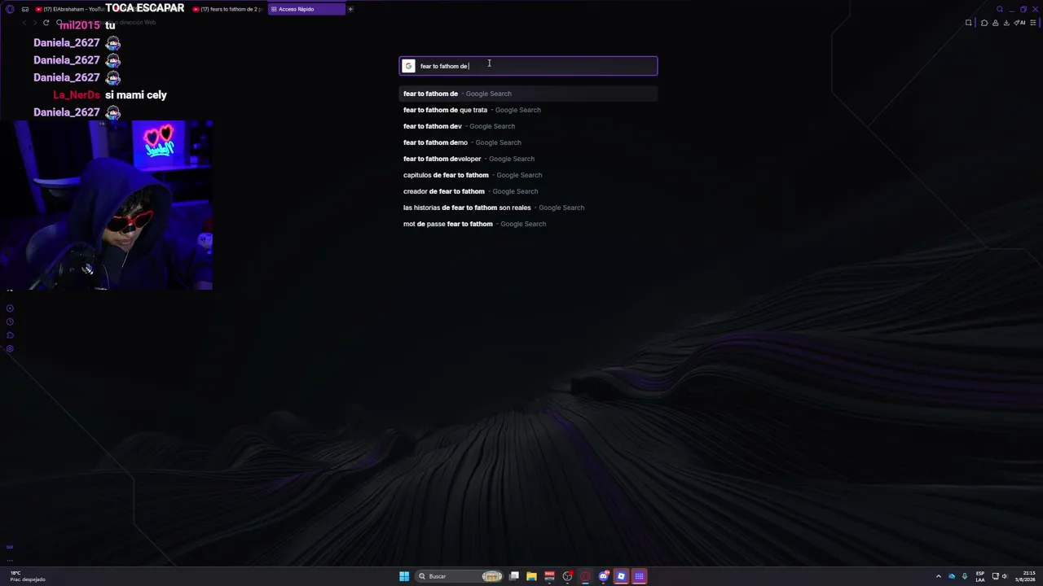This screenshot has width=1043, height=586.
Task: Click the microphone tray icon
Action: tap(964, 576)
